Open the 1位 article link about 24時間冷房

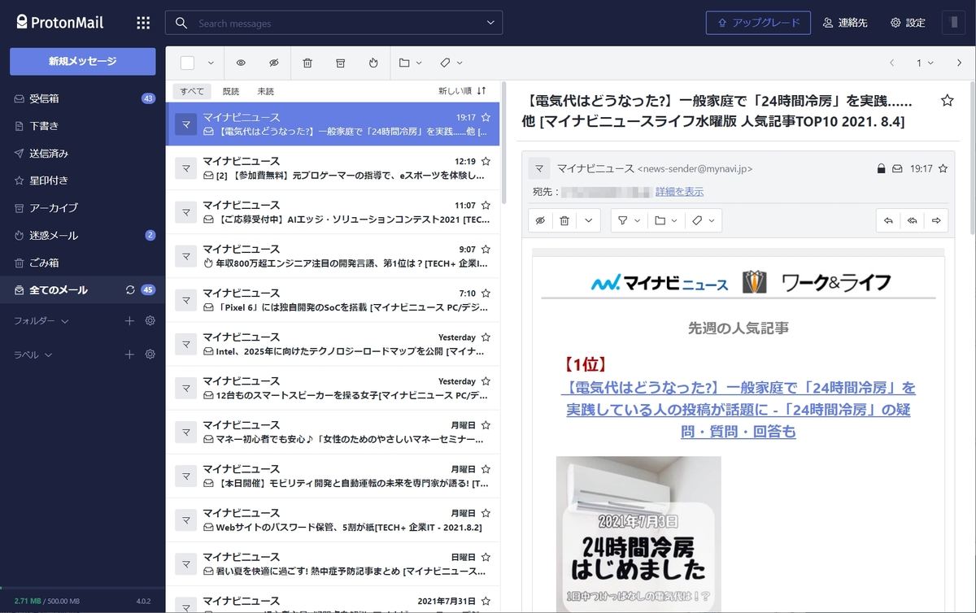point(738,409)
